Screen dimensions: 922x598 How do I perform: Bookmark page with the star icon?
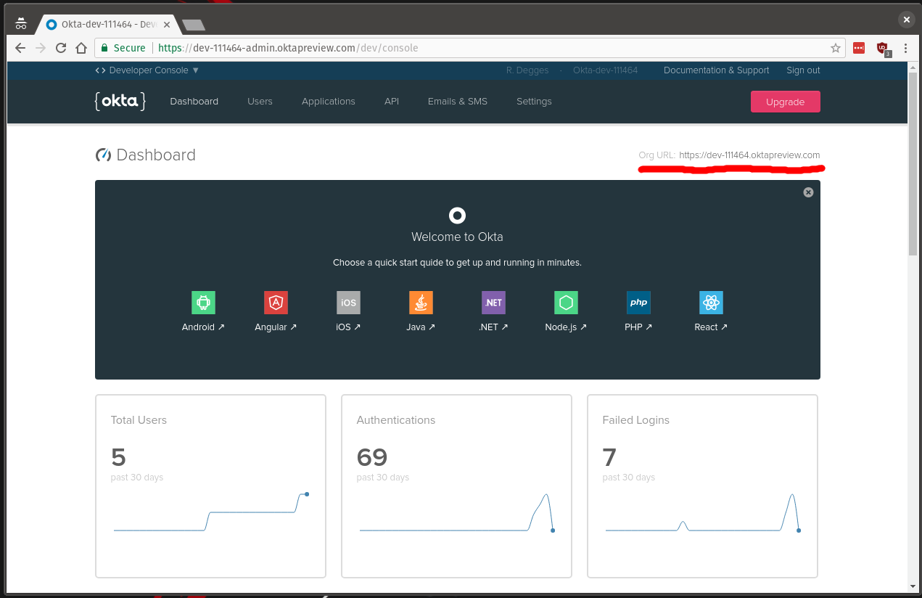pyautogui.click(x=835, y=48)
